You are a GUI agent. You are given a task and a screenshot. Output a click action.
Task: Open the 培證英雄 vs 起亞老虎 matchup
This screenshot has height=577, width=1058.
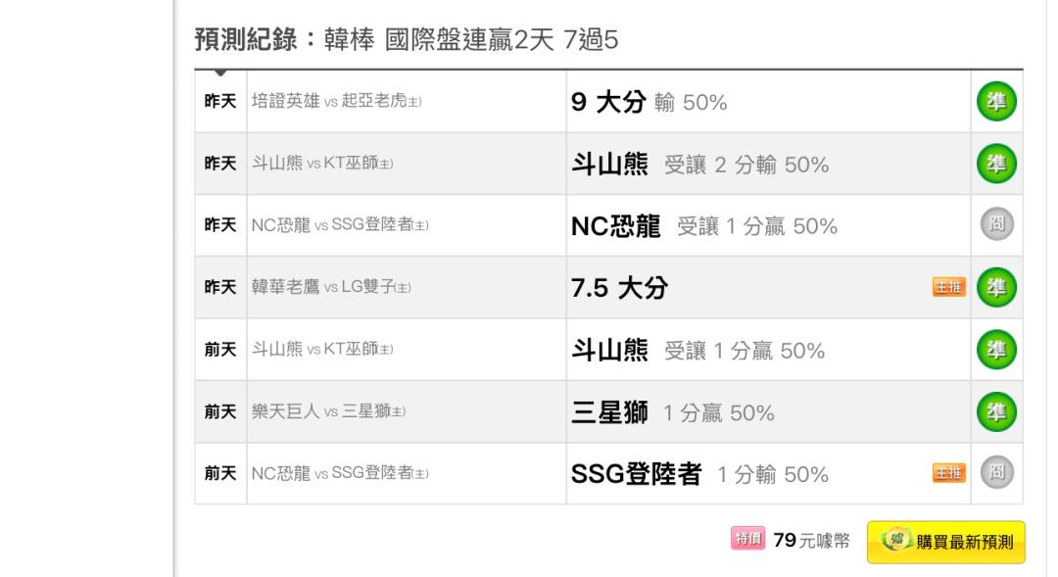tap(337, 101)
